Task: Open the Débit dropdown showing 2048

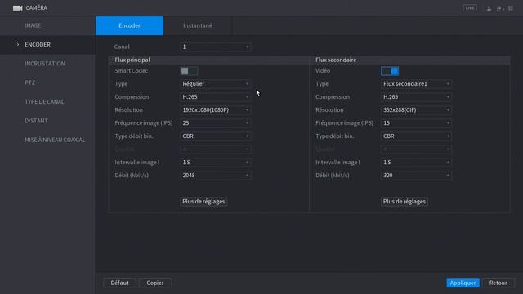Action: [216, 176]
